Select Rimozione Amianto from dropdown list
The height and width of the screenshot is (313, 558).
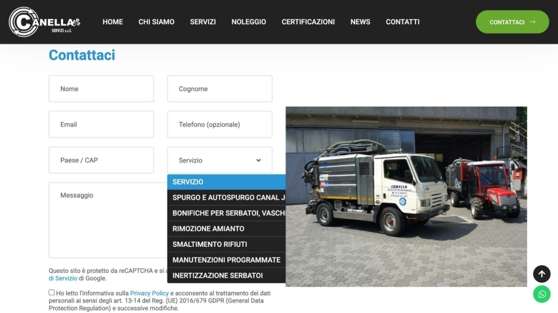pyautogui.click(x=208, y=229)
